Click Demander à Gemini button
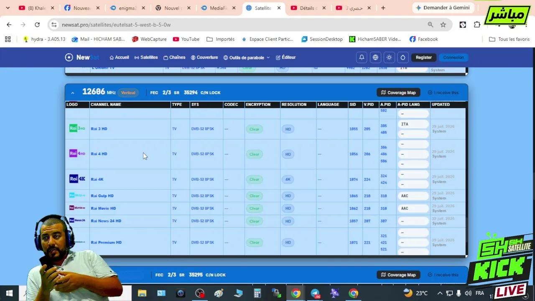The image size is (535, 301). pyautogui.click(x=443, y=8)
